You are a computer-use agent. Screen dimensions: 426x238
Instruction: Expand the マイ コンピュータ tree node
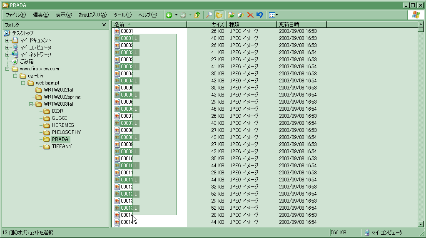[x=7, y=47]
